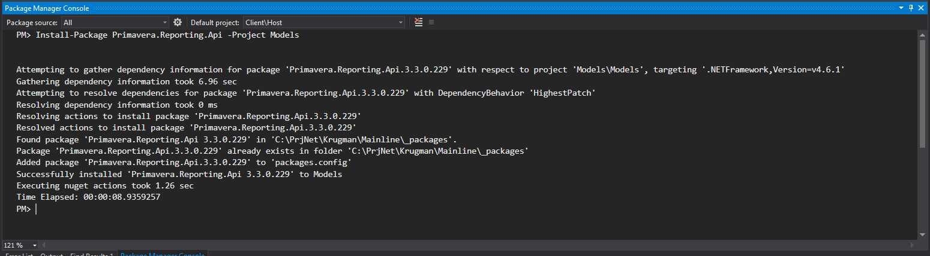
Task: Click the horizontal scrollbar left arrow
Action: (x=43, y=245)
